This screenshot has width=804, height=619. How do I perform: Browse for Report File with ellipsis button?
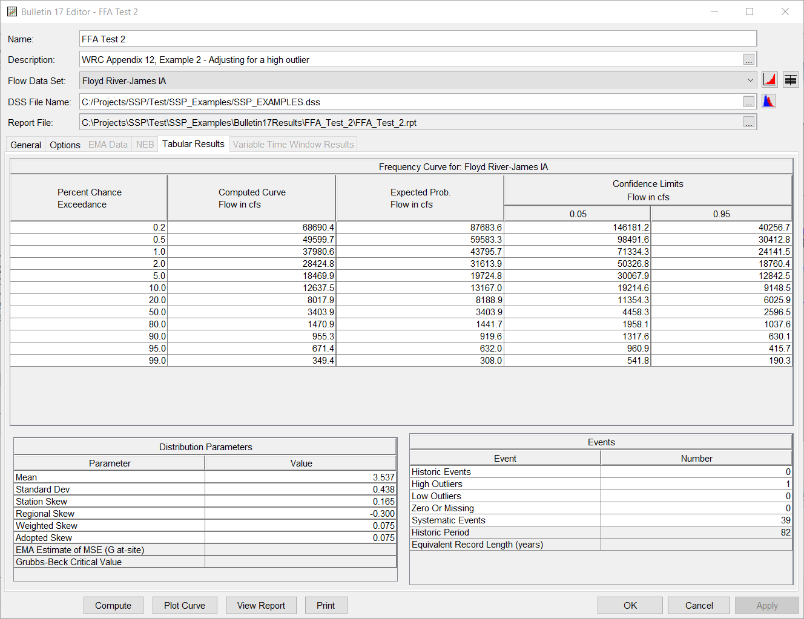(749, 122)
